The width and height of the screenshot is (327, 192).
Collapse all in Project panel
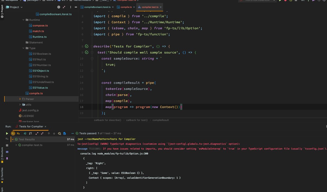[64, 7]
